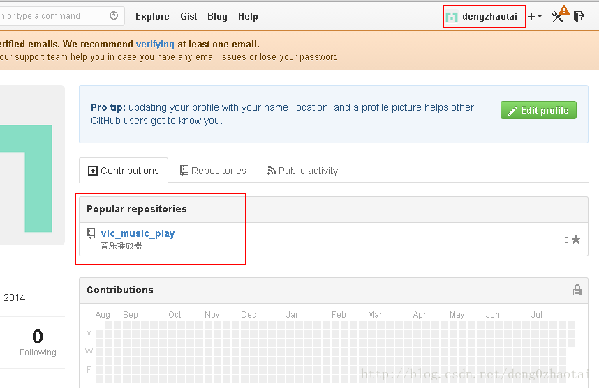Expand the plus create-new dropdown
The image size is (599, 388).
(x=535, y=17)
